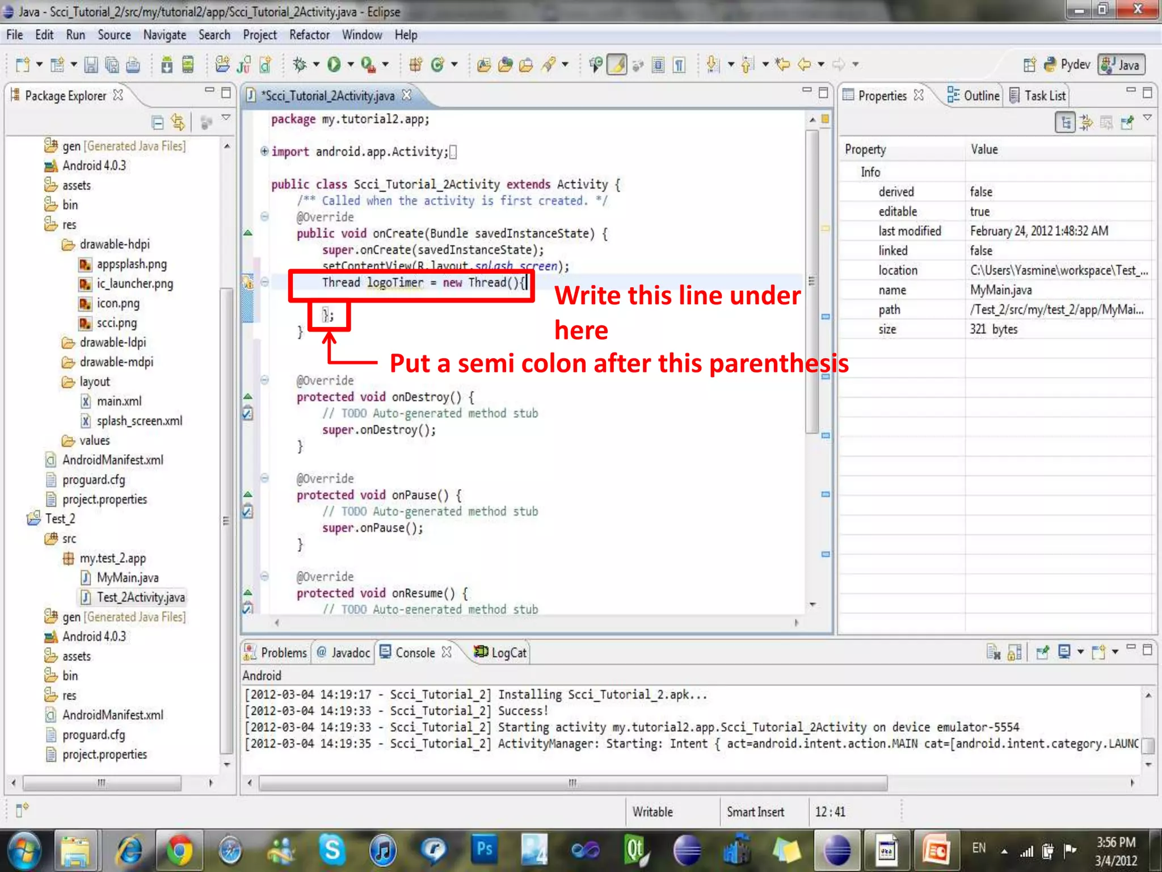Click the Previous Annotation arrow icon

pos(748,65)
